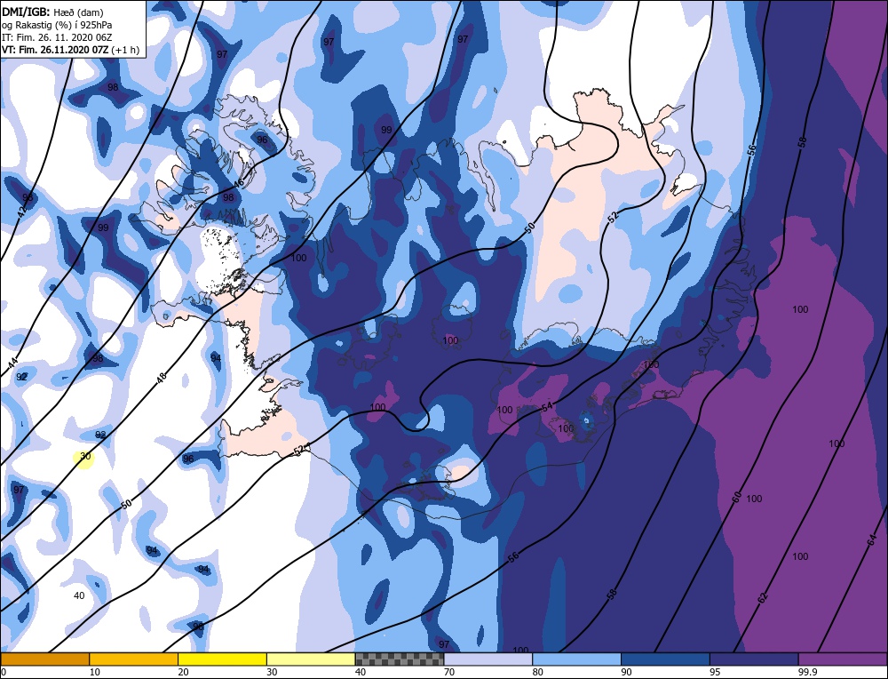Click the pale yellow 30–40 legend swatch
888x679 pixels.
tap(311, 659)
